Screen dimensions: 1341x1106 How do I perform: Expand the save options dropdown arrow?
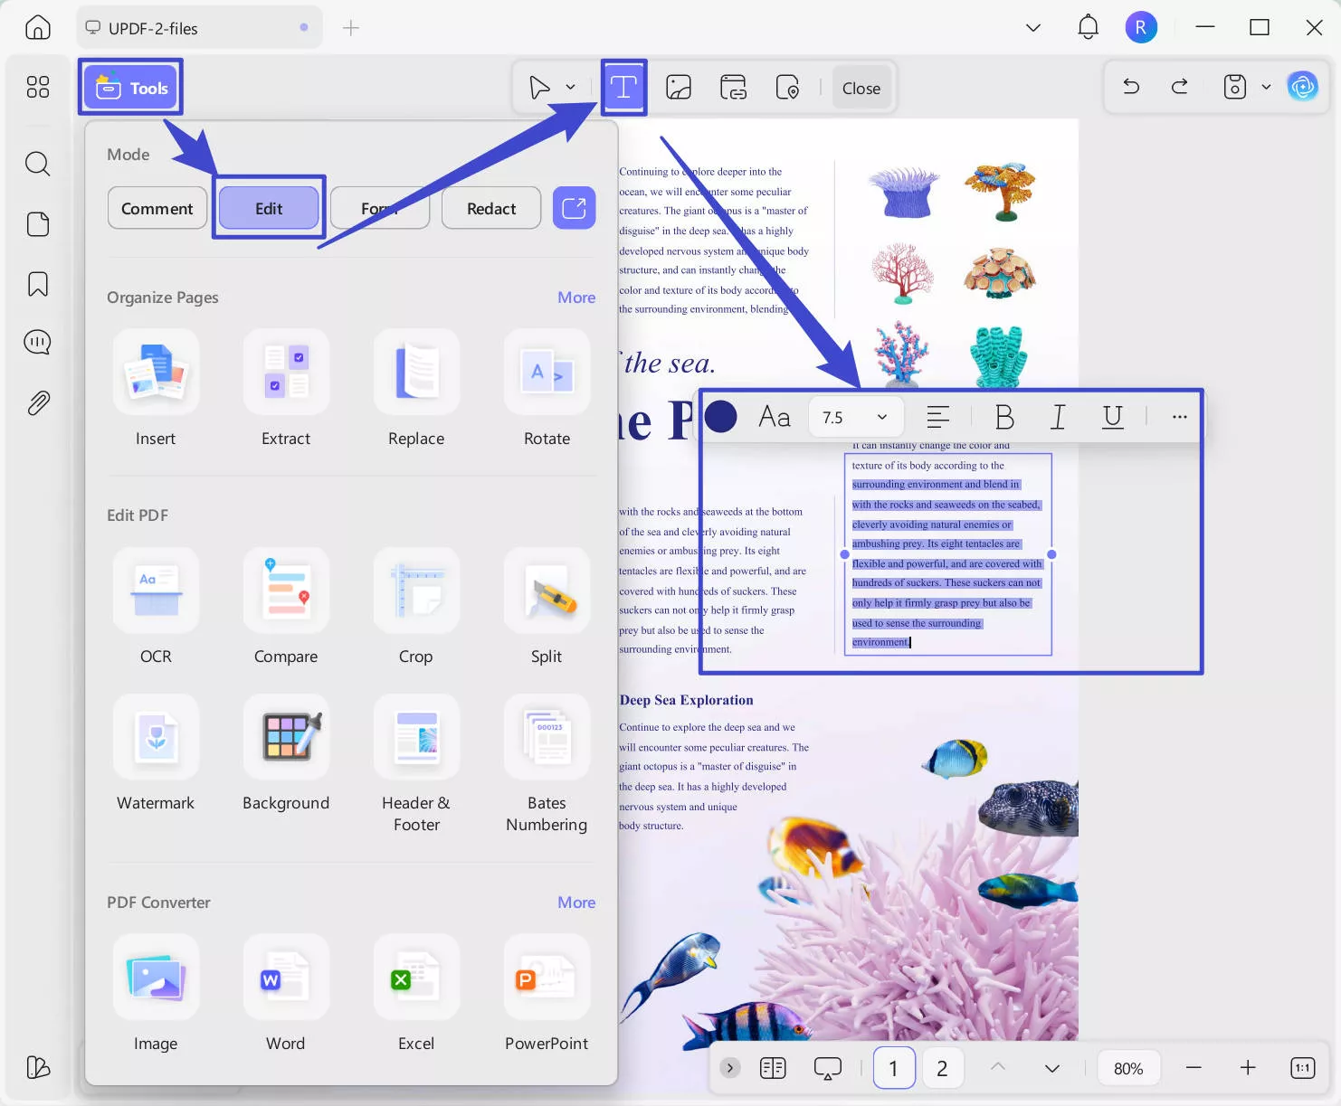pos(1266,87)
